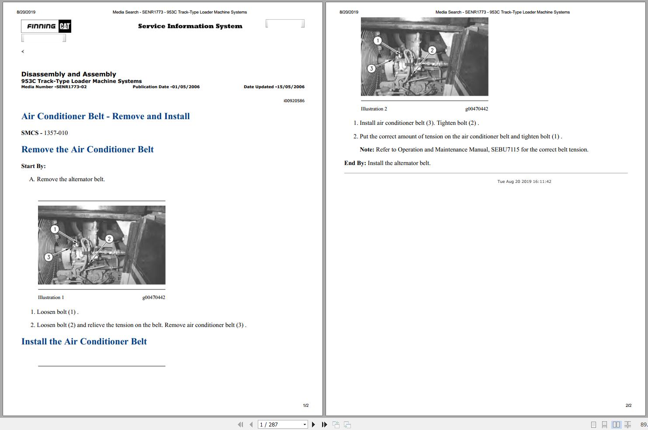Click the timestamp 'Tue Aug 20 2019 16:11:42'
Screen dimensions: 648x430
[524, 182]
